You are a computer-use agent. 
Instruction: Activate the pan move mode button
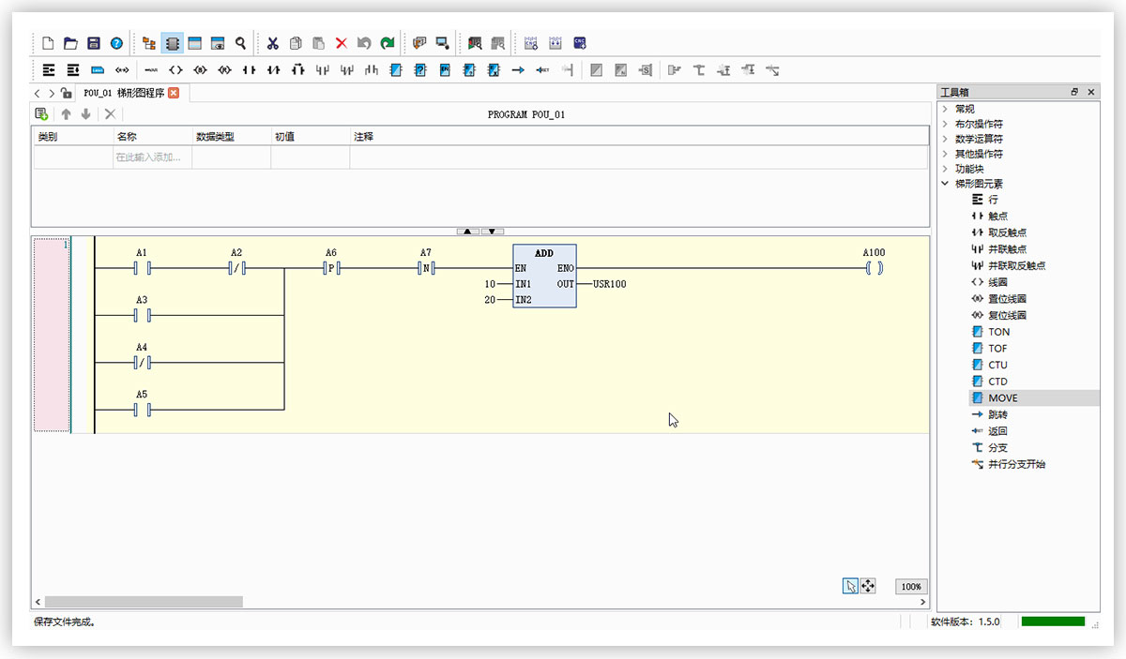[868, 586]
